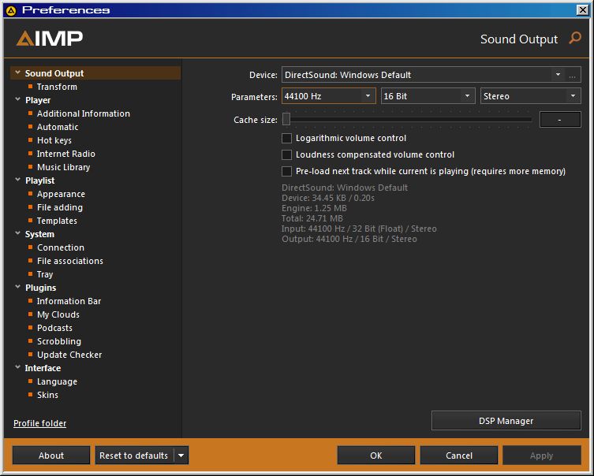
Task: Open the Tray settings page
Action: tap(45, 274)
